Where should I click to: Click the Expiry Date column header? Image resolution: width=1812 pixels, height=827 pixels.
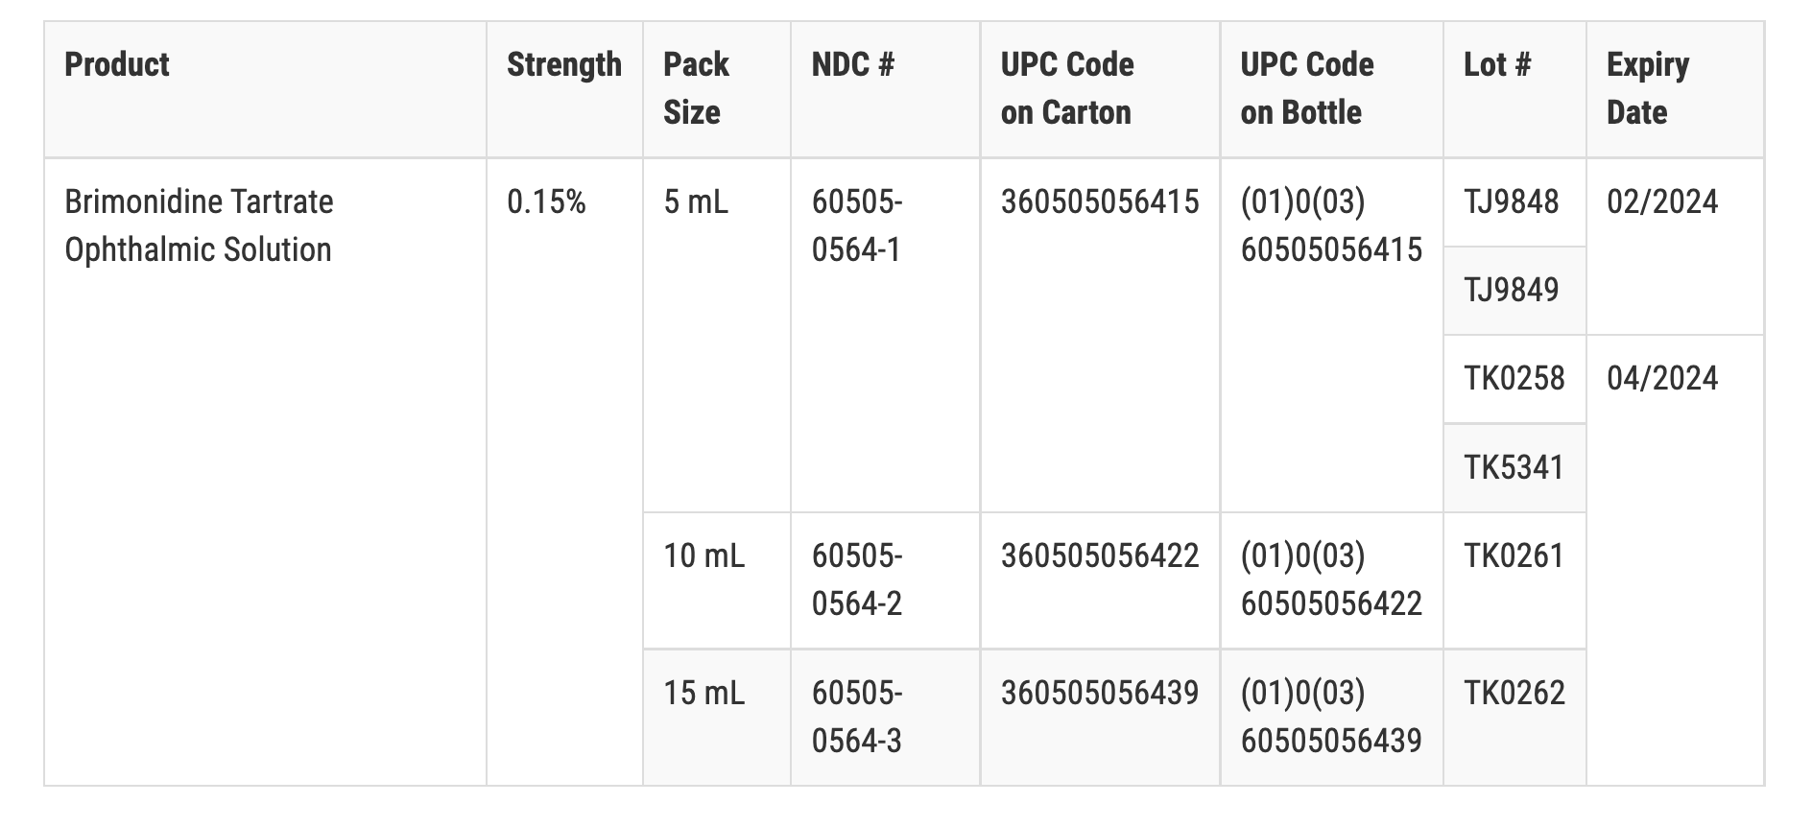pos(1647,88)
